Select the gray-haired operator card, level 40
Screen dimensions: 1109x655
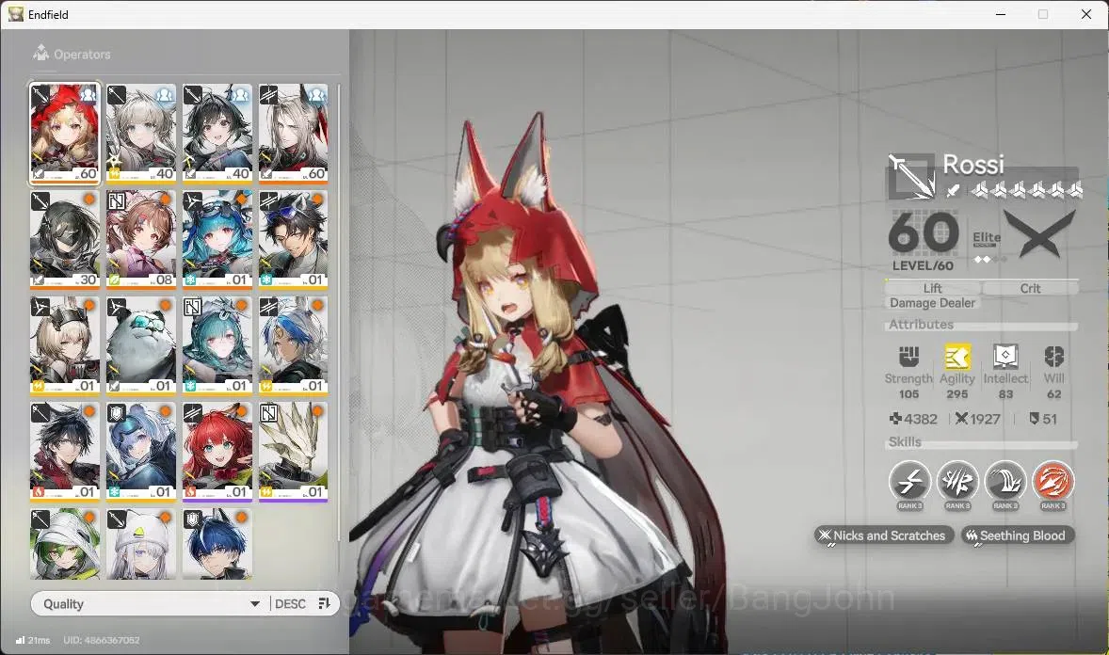click(141, 133)
